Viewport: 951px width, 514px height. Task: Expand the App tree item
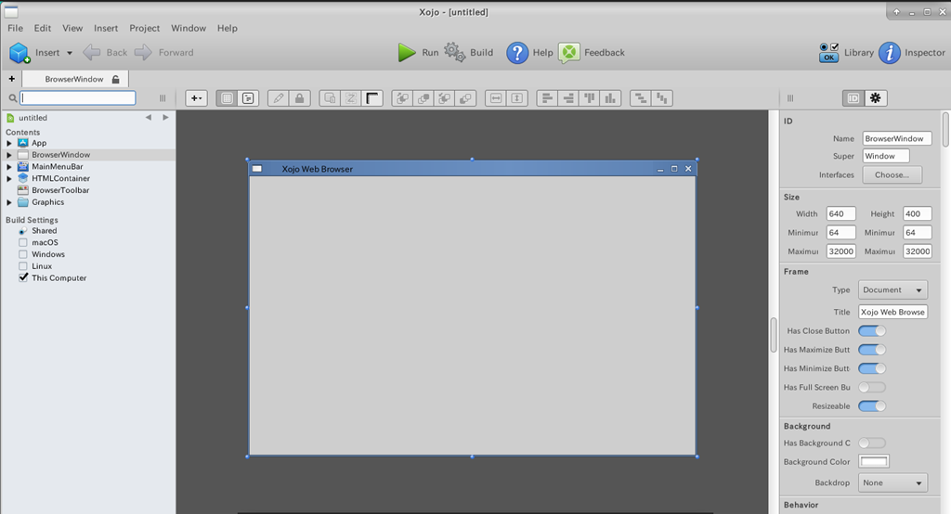(x=9, y=143)
